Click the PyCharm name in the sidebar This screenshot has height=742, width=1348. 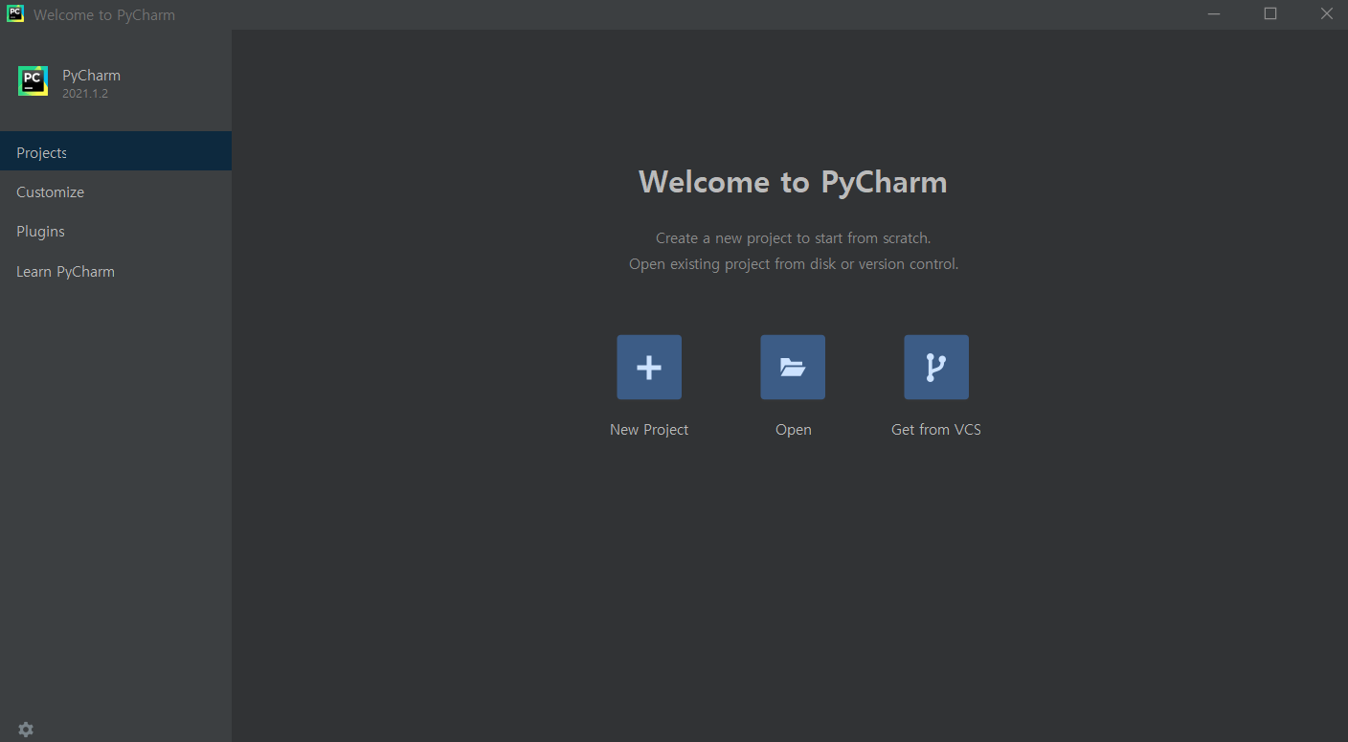click(91, 75)
